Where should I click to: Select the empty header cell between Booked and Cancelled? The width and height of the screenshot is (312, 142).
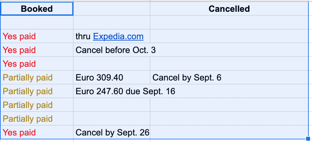point(112,9)
